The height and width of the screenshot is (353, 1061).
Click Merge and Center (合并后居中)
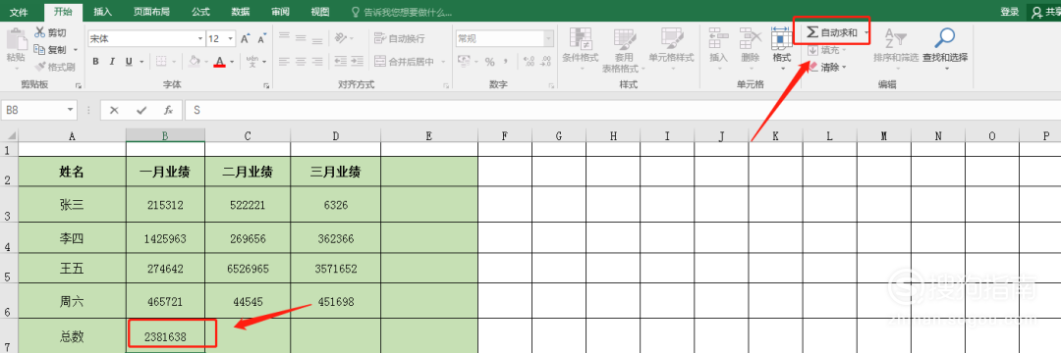pyautogui.click(x=404, y=62)
